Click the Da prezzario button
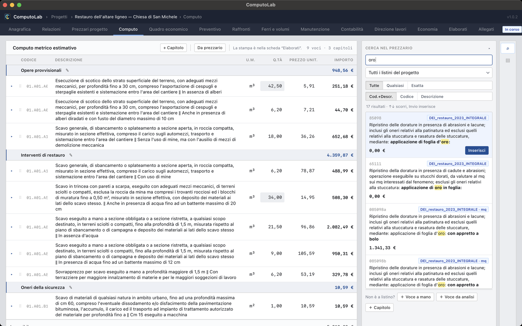 coord(210,48)
